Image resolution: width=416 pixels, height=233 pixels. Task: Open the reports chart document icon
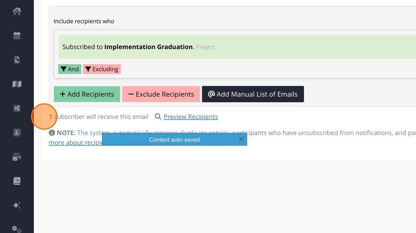(x=17, y=60)
